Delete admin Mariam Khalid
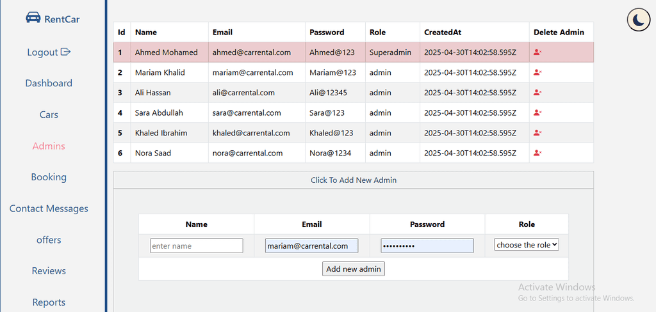The width and height of the screenshot is (656, 312). pyautogui.click(x=537, y=72)
